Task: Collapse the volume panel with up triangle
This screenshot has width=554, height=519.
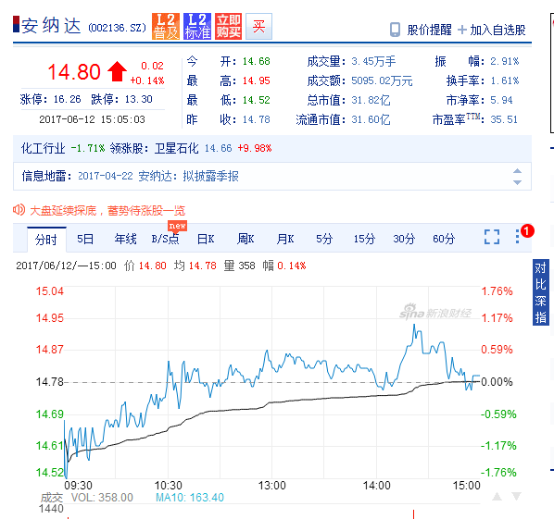Action: [x=497, y=497]
